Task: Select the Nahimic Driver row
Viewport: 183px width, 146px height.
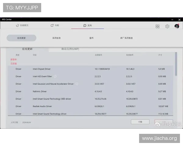Action: click(91, 91)
